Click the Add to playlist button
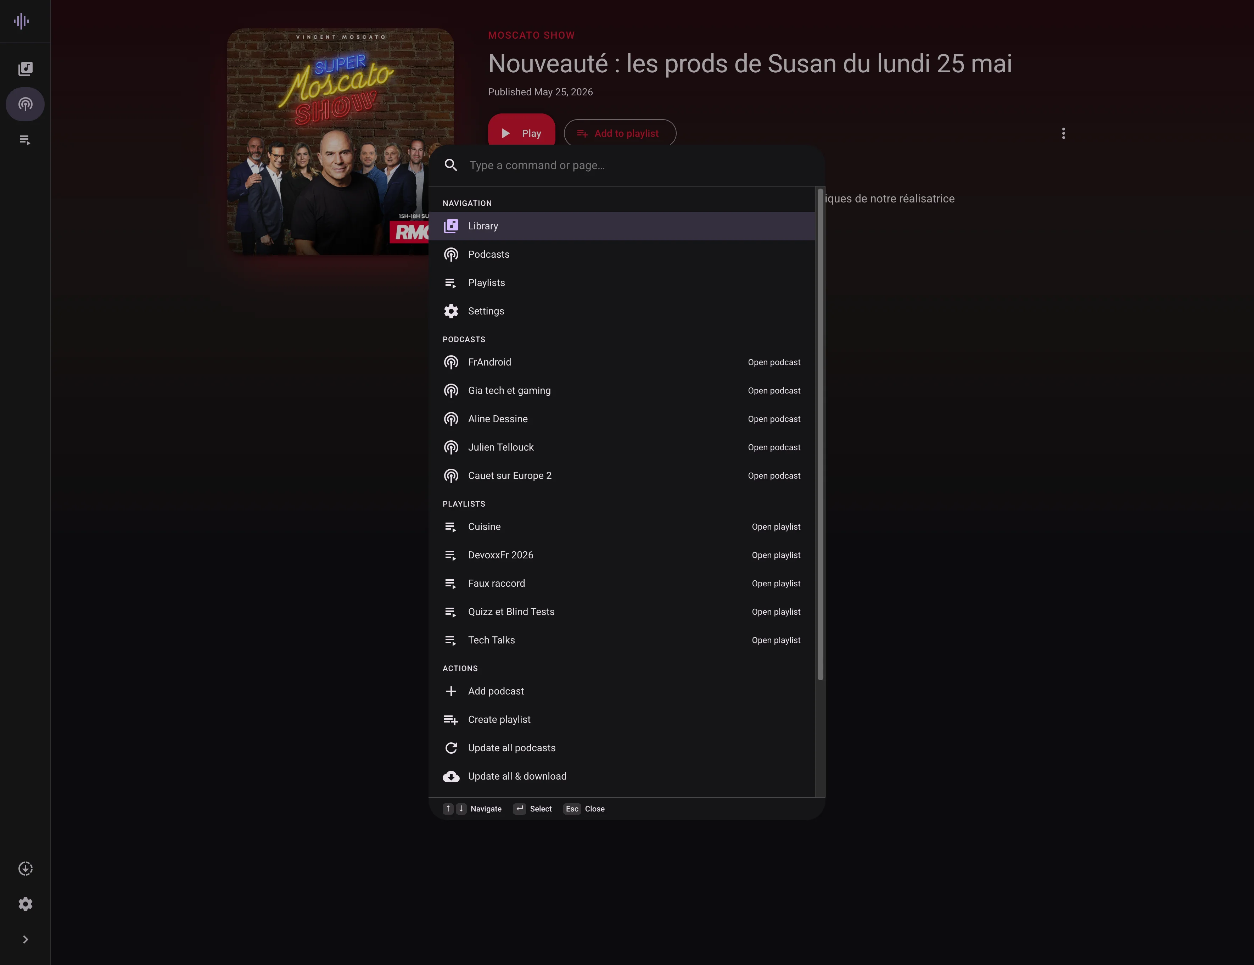The width and height of the screenshot is (1254, 965). [620, 133]
